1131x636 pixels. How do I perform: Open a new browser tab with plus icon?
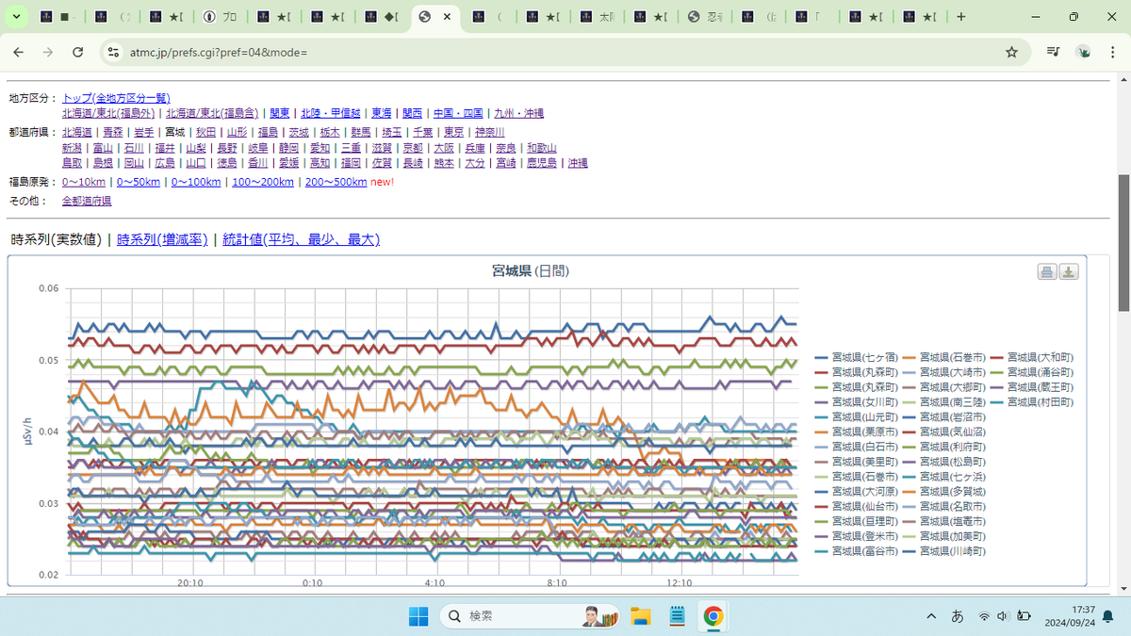(961, 17)
